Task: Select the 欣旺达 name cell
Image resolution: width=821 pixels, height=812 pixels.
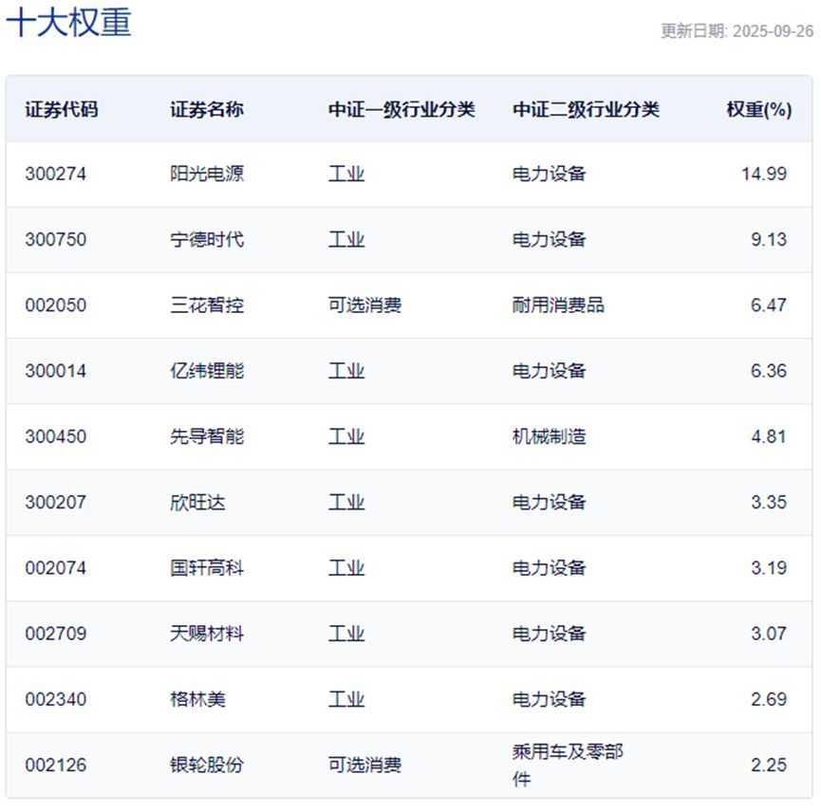Action: (x=198, y=502)
